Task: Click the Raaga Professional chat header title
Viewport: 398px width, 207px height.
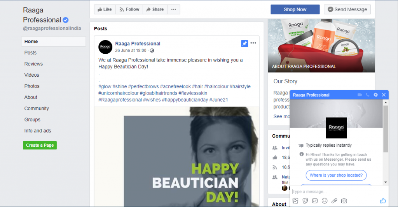Action: (311, 95)
